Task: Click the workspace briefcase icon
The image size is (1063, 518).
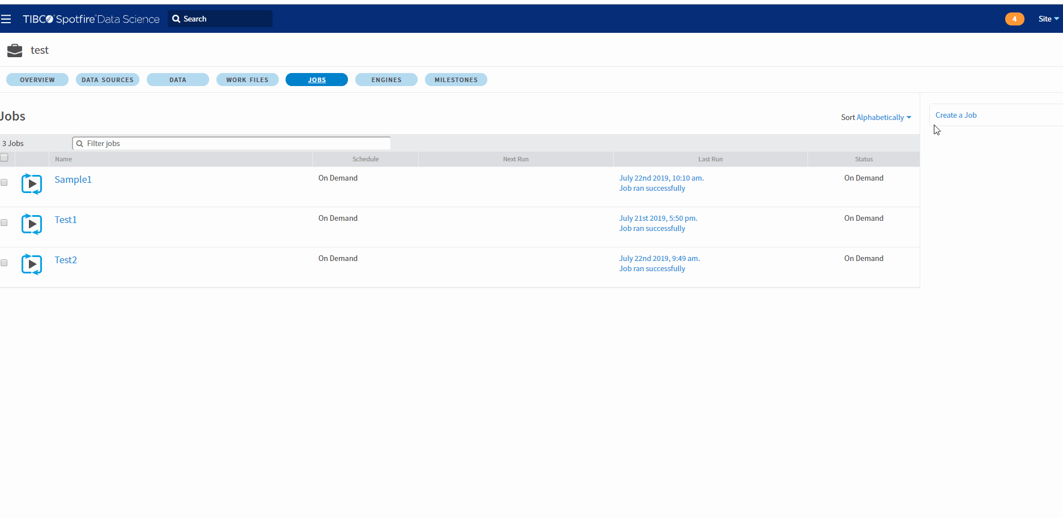Action: coord(15,50)
